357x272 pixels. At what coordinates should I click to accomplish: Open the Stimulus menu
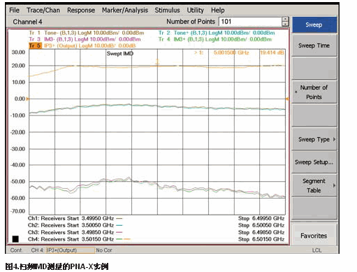(167, 10)
